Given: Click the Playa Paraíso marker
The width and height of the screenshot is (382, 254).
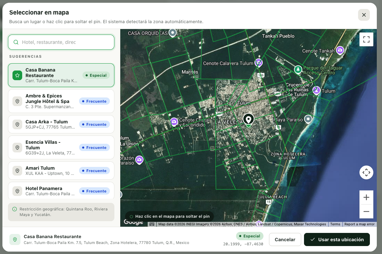Looking at the screenshot, I should (309, 119).
